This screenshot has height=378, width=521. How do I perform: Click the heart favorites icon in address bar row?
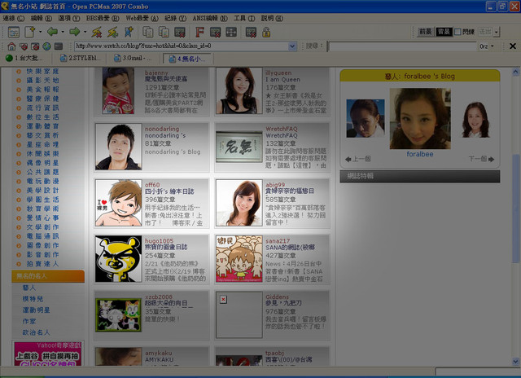[24, 46]
